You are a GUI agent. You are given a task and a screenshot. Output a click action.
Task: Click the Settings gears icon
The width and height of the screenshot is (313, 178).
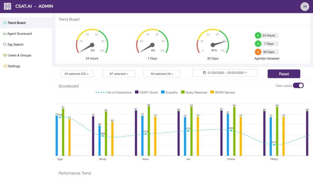tap(5, 66)
